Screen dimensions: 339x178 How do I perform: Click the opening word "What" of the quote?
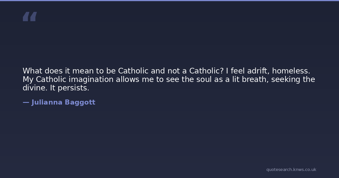click(32, 71)
